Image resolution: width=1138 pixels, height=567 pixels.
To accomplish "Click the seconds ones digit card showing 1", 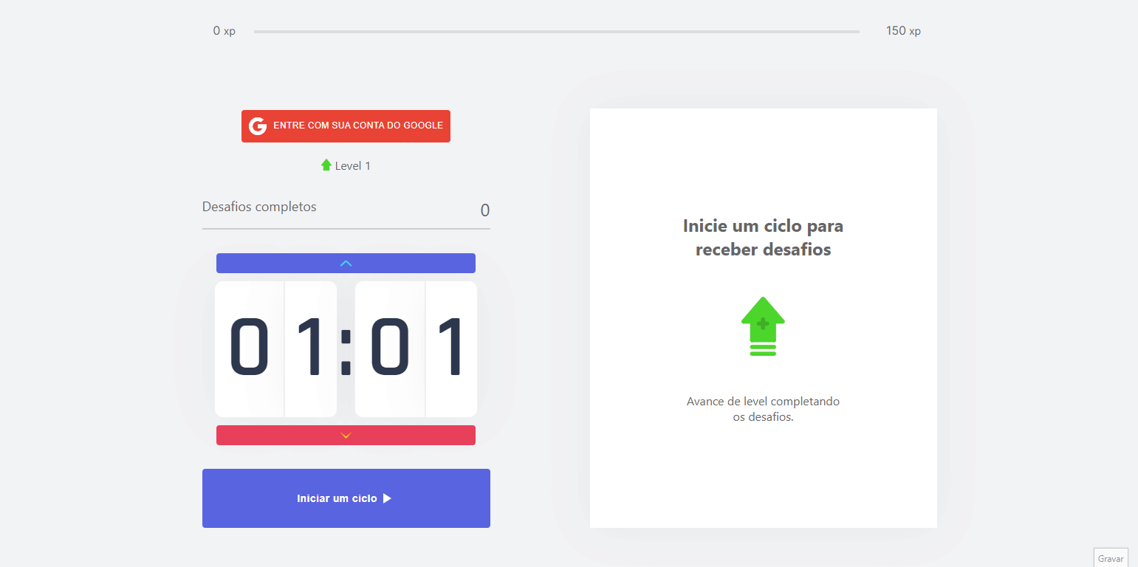I will click(451, 348).
